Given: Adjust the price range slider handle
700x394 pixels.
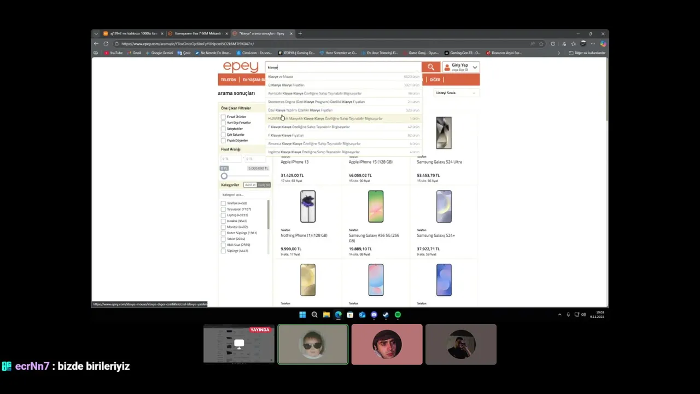Looking at the screenshot, I should [x=224, y=176].
